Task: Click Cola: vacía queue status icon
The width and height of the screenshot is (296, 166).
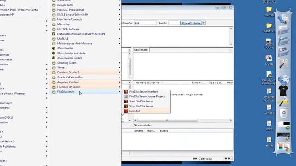Action: point(195,159)
